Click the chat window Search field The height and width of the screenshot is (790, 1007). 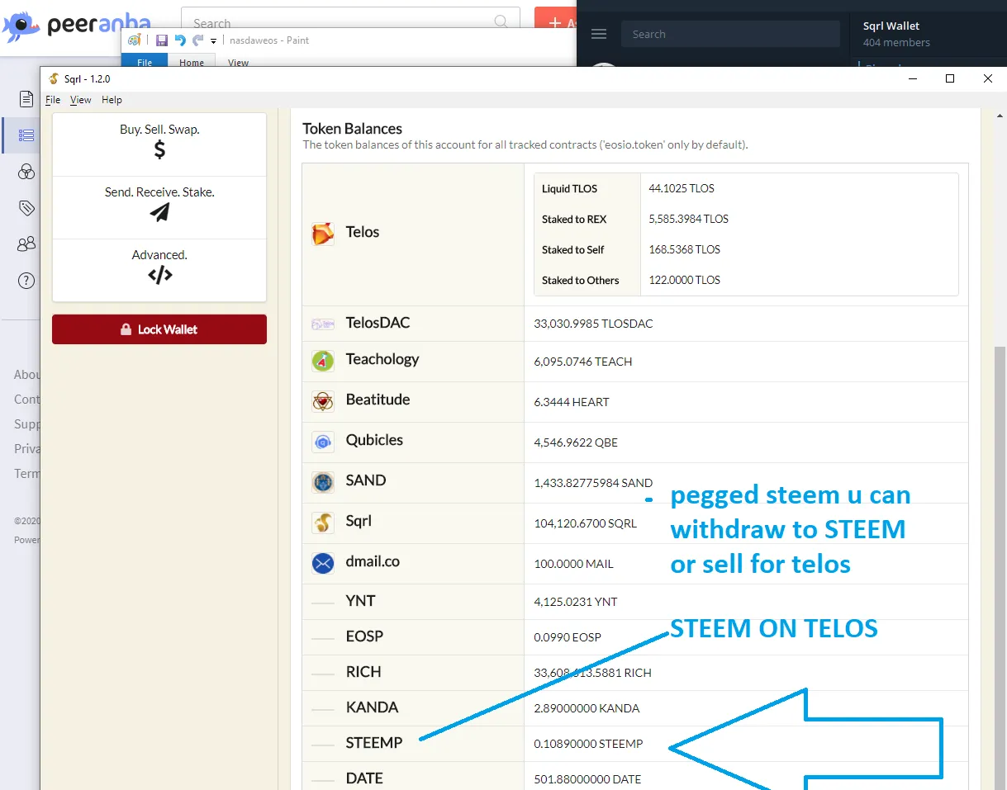730,34
